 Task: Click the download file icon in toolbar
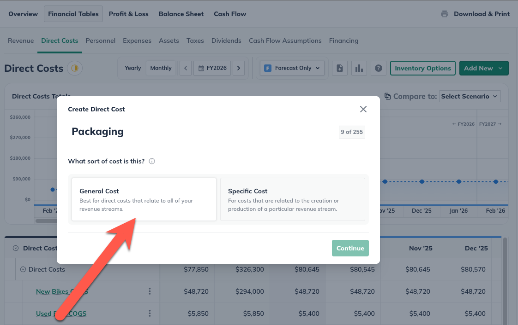click(340, 68)
